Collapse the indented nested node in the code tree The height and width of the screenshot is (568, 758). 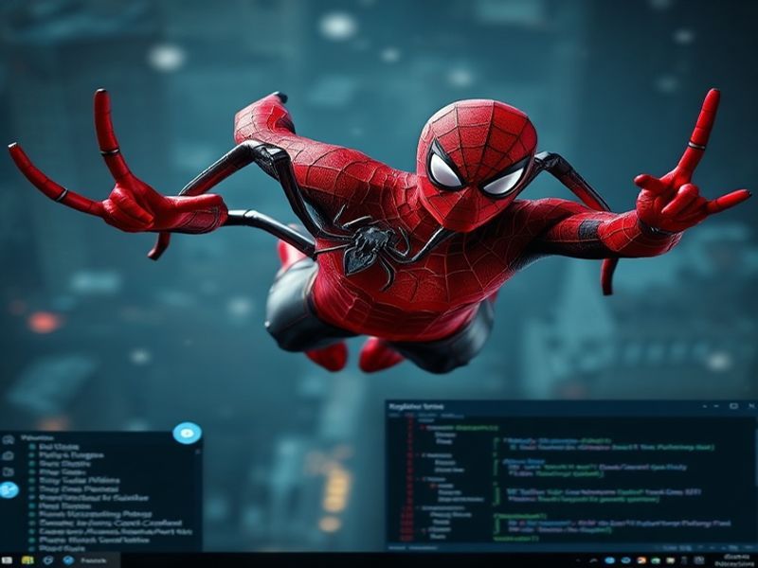(434, 486)
